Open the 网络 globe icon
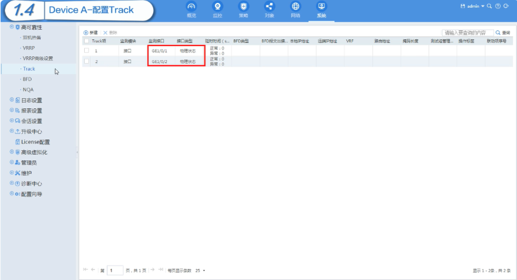 coord(295,7)
